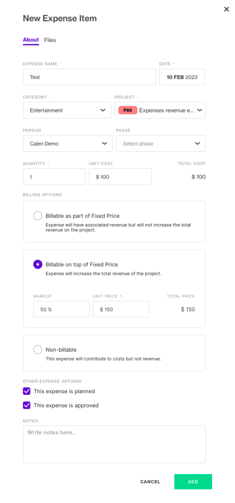Switch to the Files tab
Screen dimensions: 235x503
[x=50, y=40]
